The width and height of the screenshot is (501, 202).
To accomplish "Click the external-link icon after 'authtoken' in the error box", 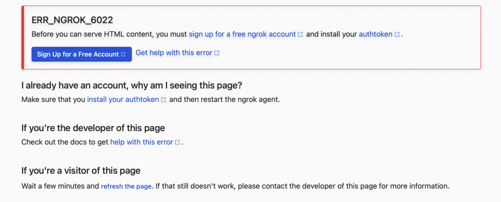I will [397, 34].
